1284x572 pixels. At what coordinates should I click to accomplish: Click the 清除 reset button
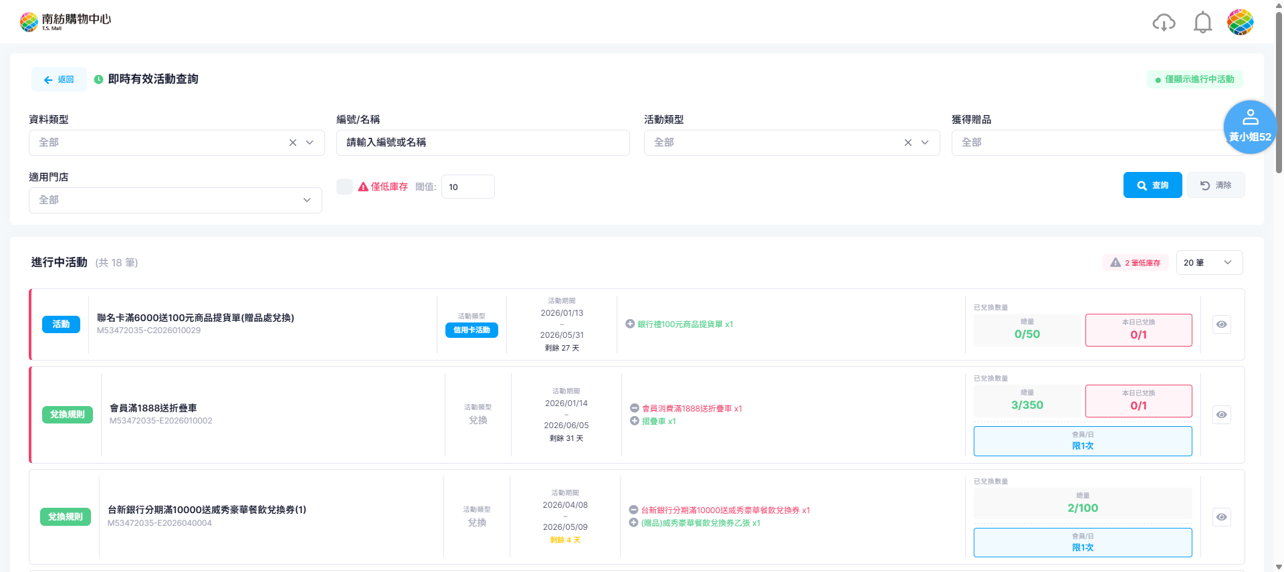pos(1216,185)
